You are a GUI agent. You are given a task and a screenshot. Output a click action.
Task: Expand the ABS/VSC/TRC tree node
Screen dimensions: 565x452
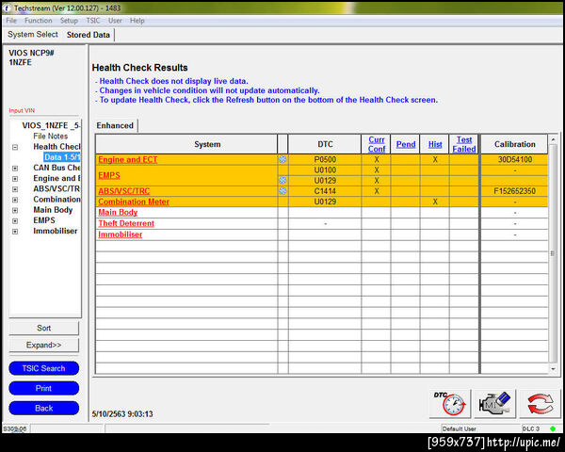pos(15,189)
